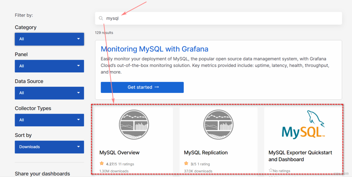The image size is (352, 177).
Task: Click the Sort by label
Action: (x=23, y=135)
